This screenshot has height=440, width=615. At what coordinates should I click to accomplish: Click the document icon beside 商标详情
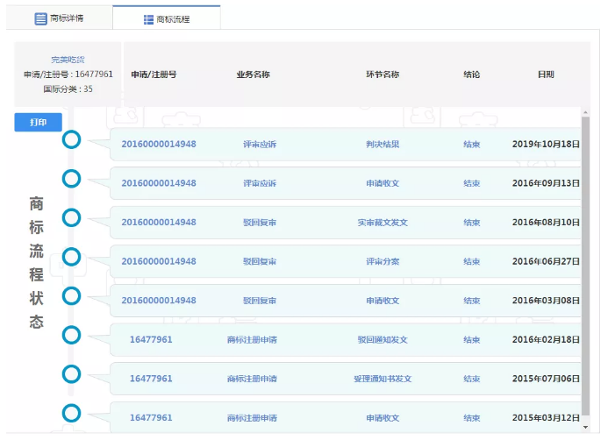40,18
